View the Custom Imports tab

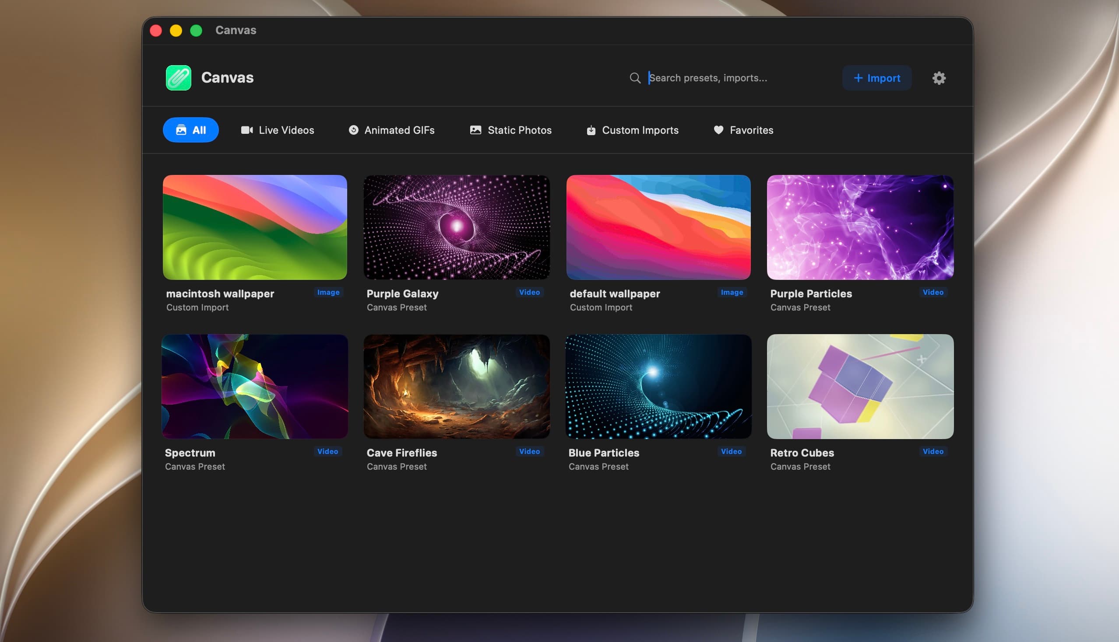pyautogui.click(x=633, y=130)
